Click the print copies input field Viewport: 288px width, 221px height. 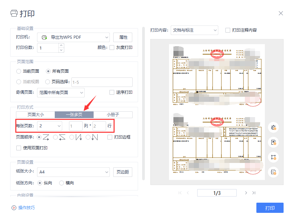(48, 48)
